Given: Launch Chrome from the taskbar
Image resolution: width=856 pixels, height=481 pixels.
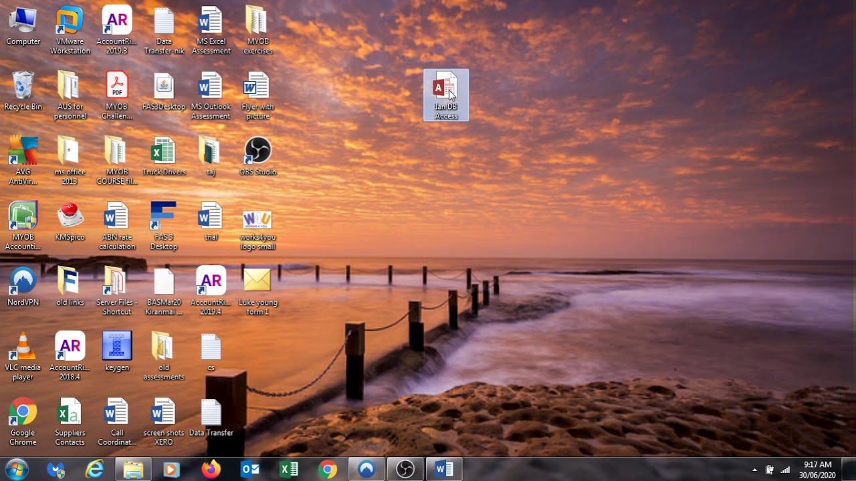Looking at the screenshot, I should tap(328, 470).
